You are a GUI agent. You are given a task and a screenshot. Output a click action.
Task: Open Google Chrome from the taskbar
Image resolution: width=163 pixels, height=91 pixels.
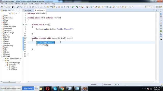click(62, 89)
